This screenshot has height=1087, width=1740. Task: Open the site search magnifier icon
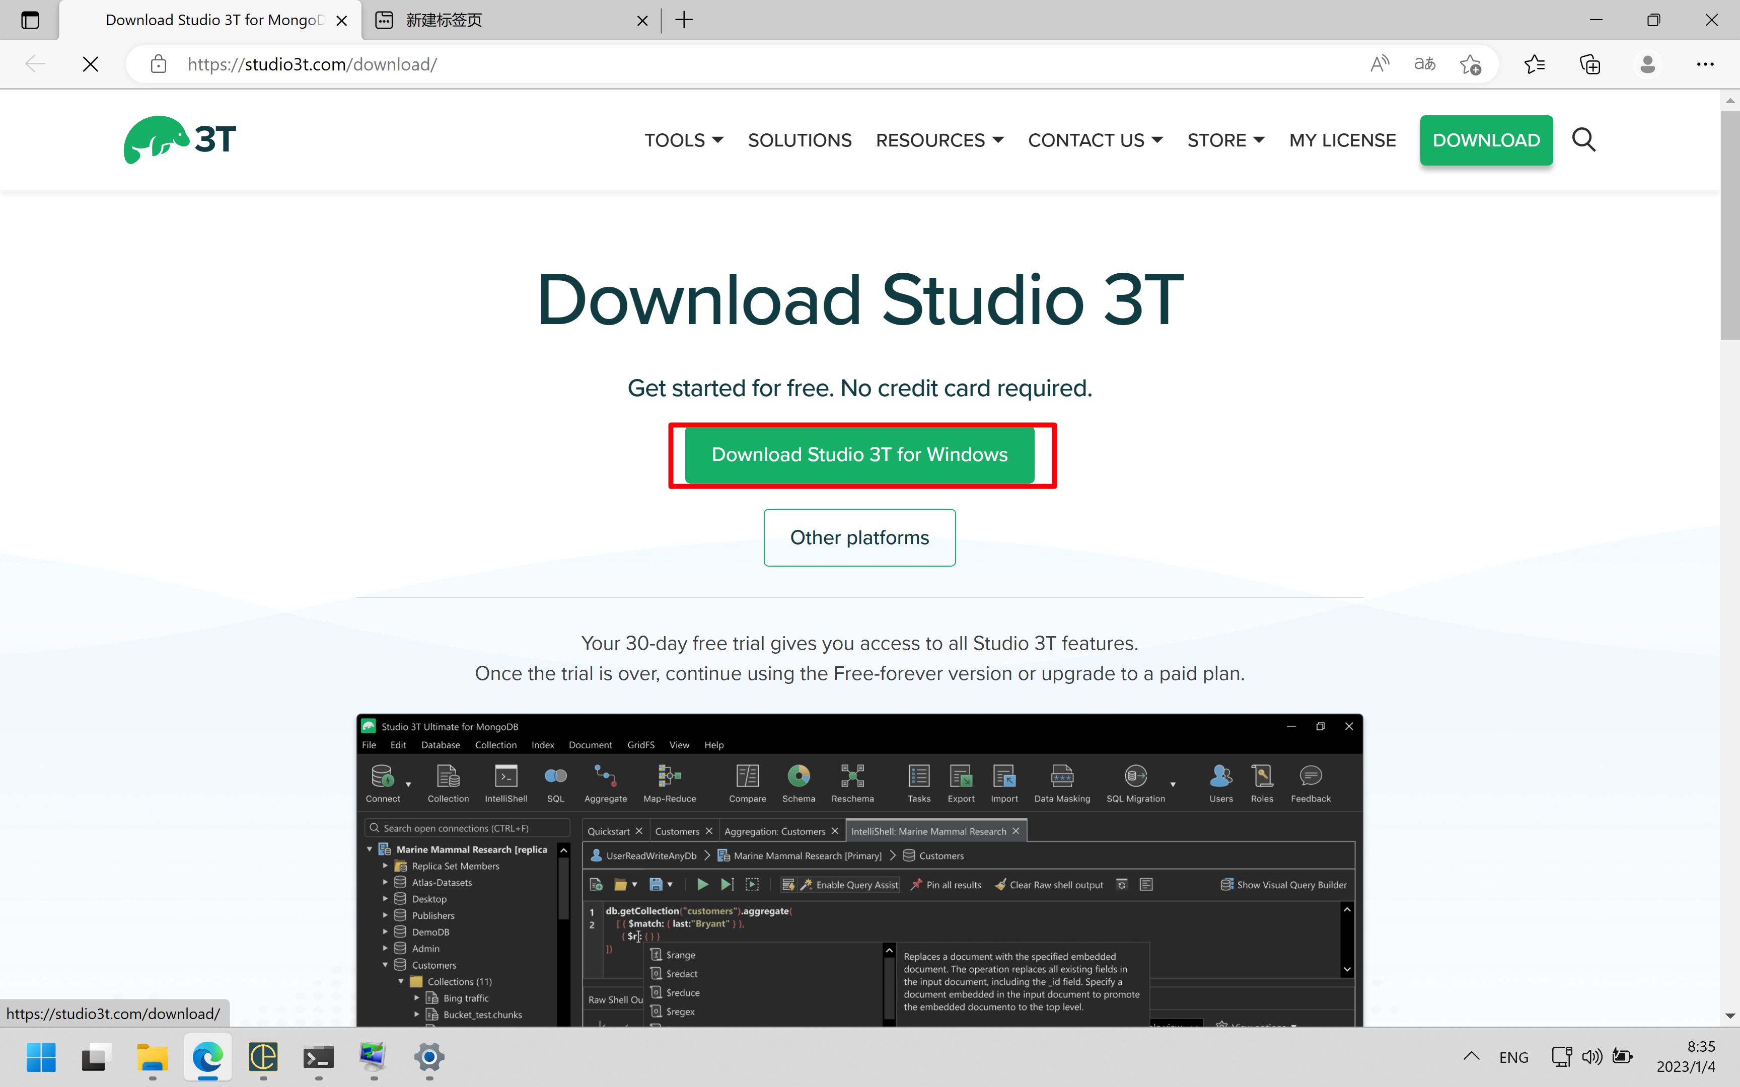click(x=1583, y=139)
